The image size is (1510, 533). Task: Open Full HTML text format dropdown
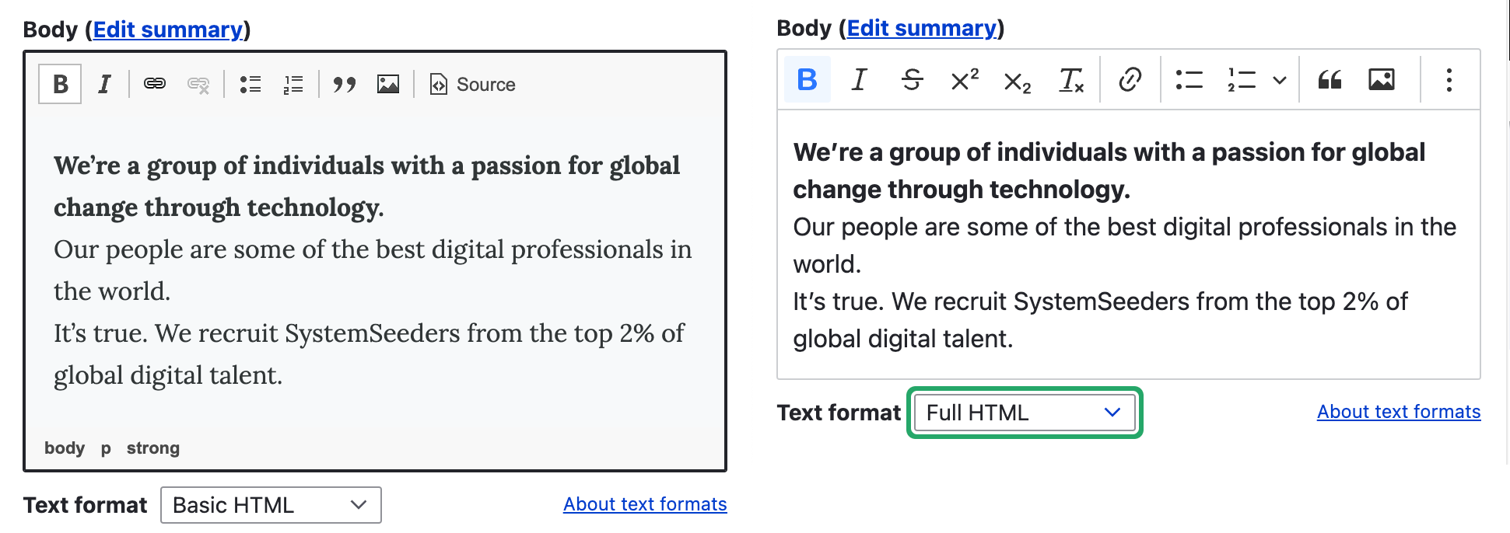pyautogui.click(x=1024, y=413)
